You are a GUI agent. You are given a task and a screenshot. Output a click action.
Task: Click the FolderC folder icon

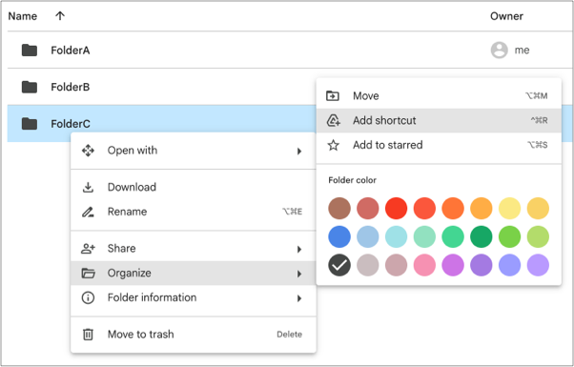(x=30, y=124)
